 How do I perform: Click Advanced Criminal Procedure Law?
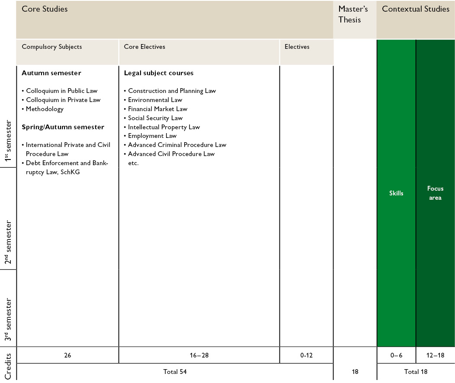click(x=177, y=145)
